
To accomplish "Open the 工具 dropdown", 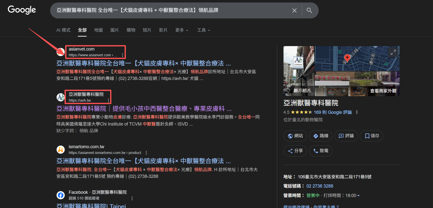I will tap(203, 30).
